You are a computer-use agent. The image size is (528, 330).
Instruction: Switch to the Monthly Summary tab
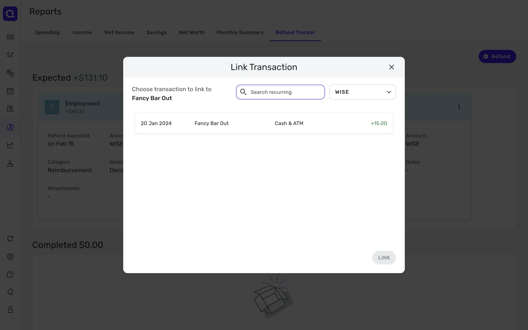pos(240,32)
